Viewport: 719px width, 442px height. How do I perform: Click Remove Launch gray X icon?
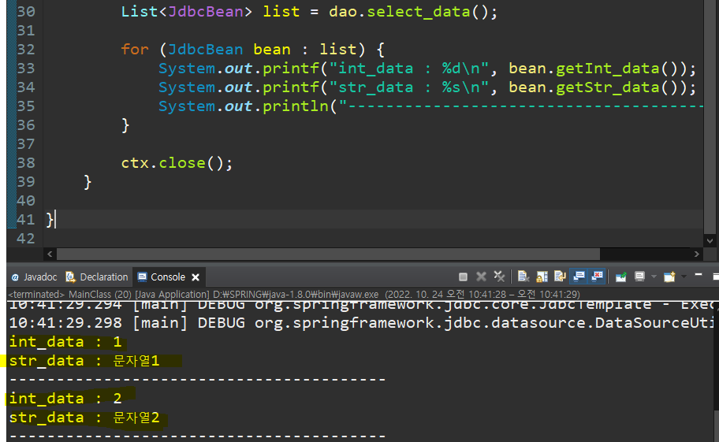(x=481, y=277)
